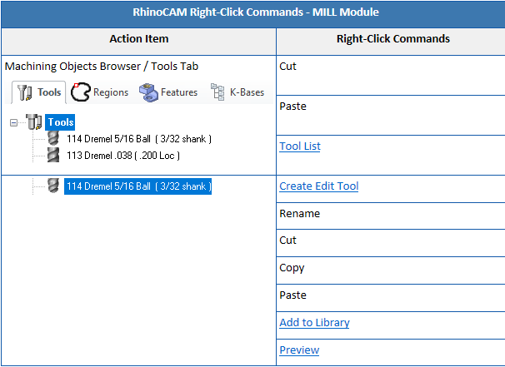Collapse the Tools tree node
This screenshot has width=505, height=367.
[14, 122]
